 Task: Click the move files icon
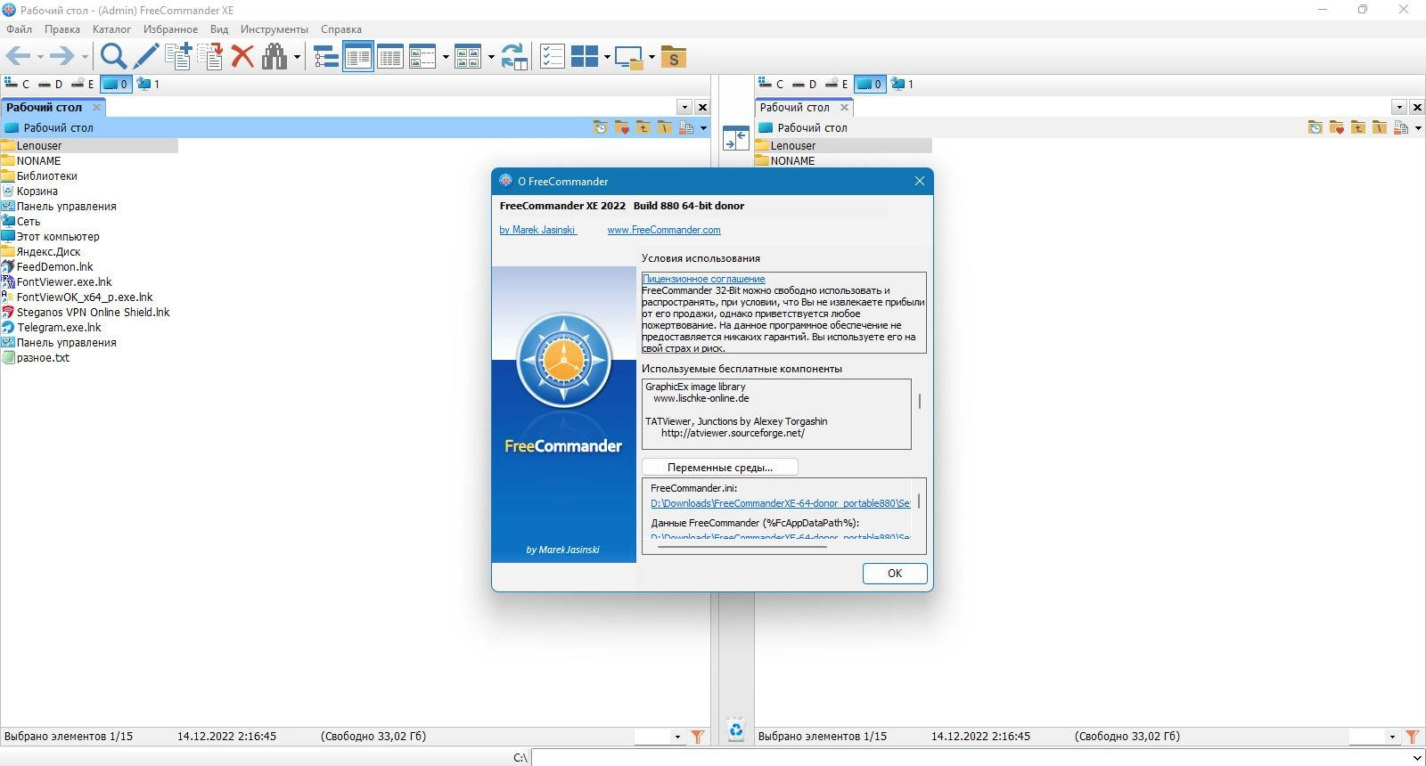pyautogui.click(x=210, y=57)
